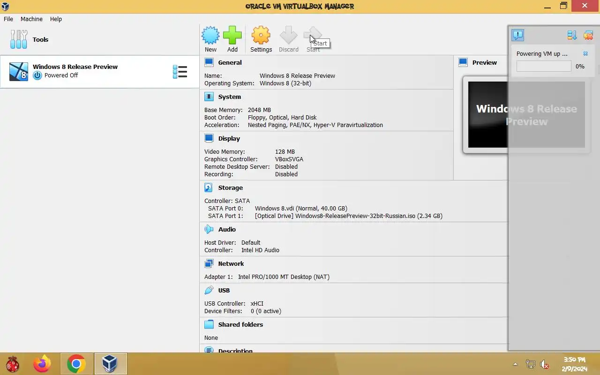Screen dimensions: 600x375
Task: Click the Video Memory 128 MB value
Action: click(x=285, y=151)
